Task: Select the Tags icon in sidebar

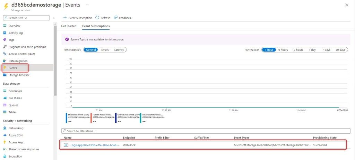Action: click(5, 40)
